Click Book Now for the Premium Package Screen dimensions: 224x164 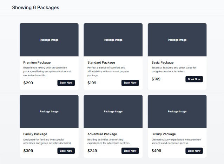tap(66, 83)
